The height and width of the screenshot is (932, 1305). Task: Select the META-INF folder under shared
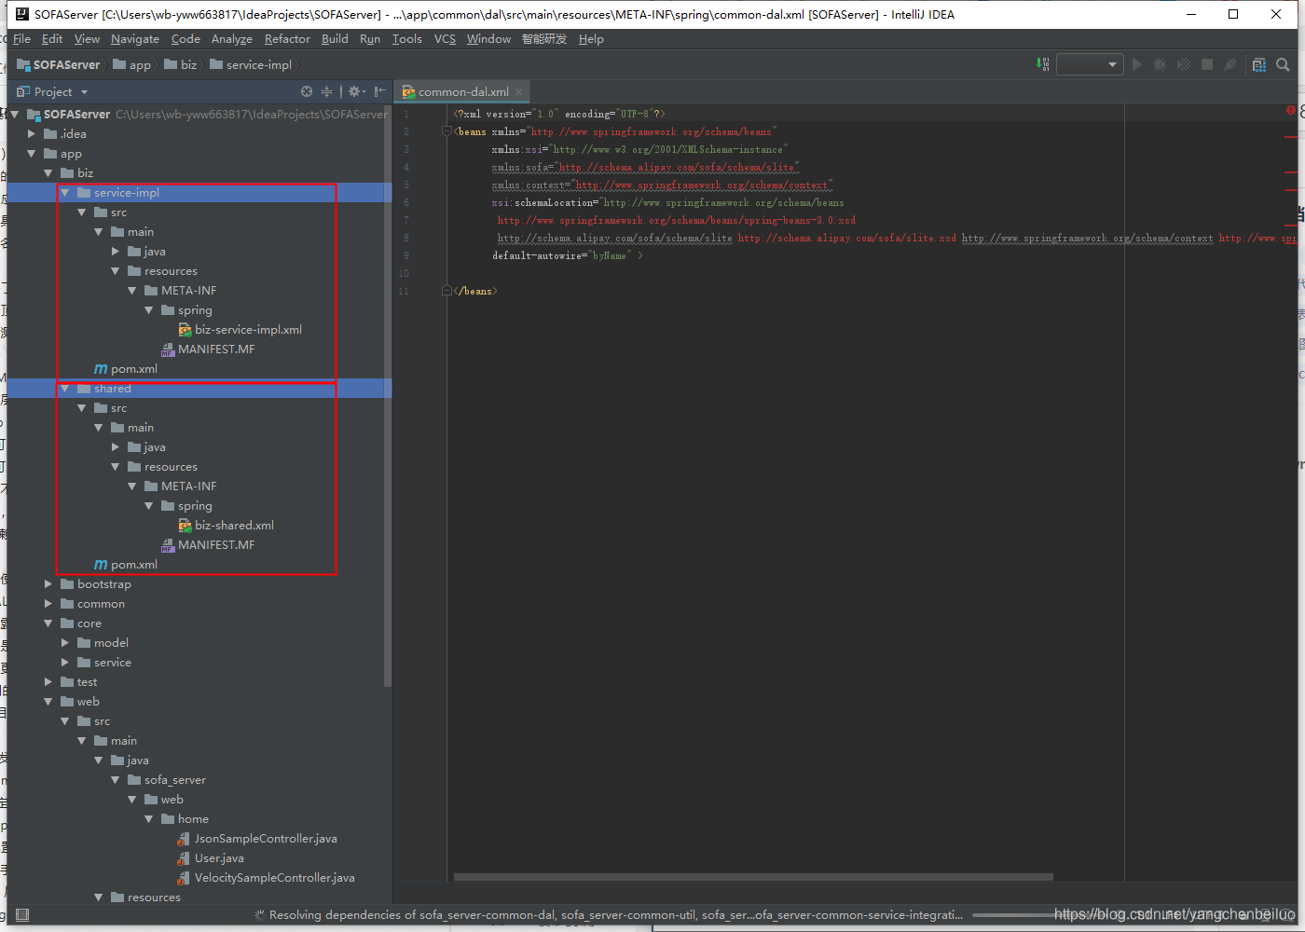point(181,487)
